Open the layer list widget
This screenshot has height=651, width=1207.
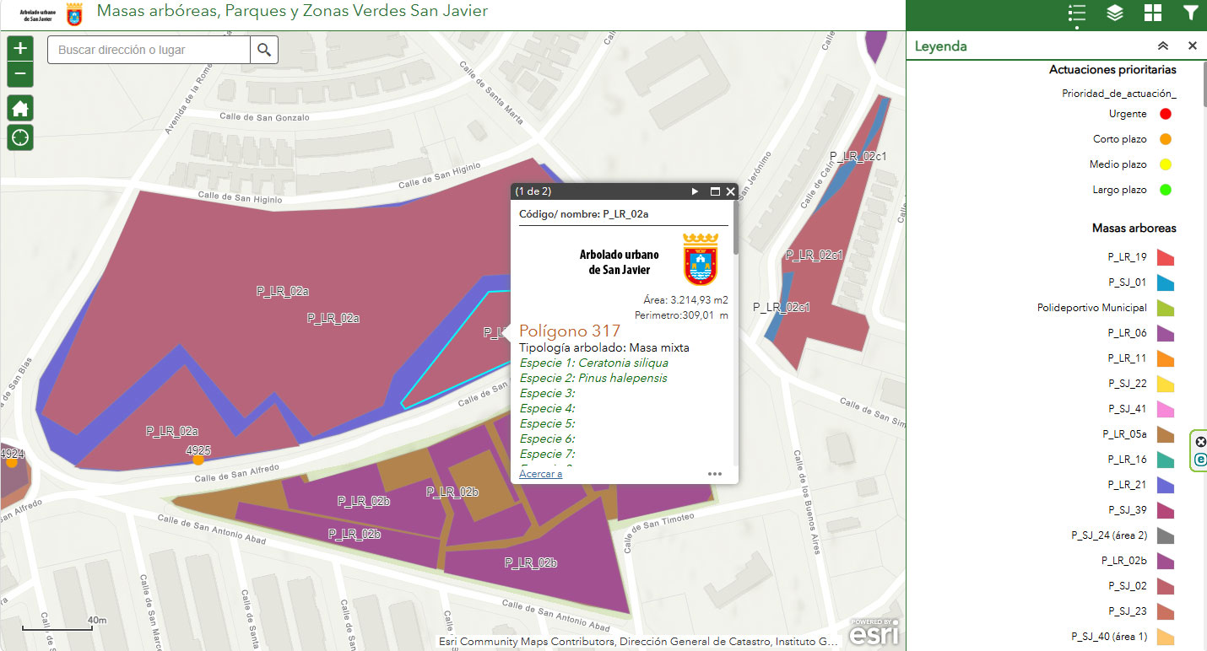(x=1114, y=13)
